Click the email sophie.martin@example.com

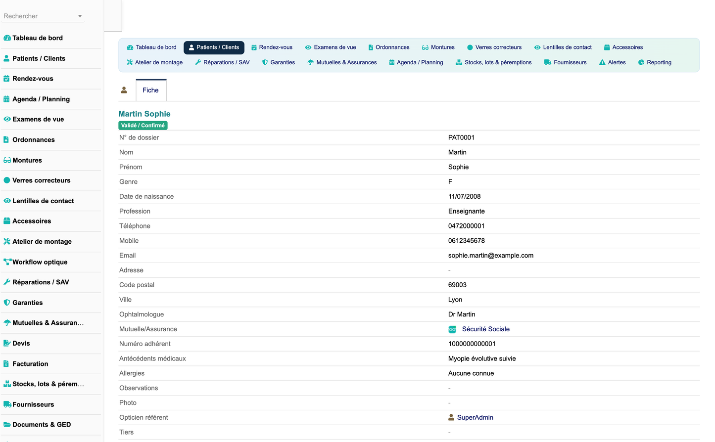pos(491,256)
